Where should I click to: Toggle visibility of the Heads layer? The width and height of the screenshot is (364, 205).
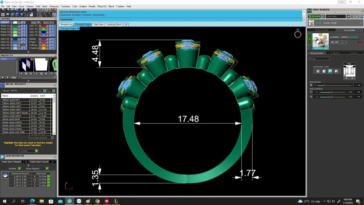click(51, 39)
